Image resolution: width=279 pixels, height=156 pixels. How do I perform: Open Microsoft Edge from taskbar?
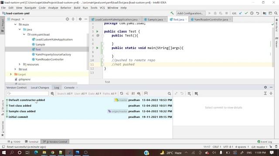36,153
